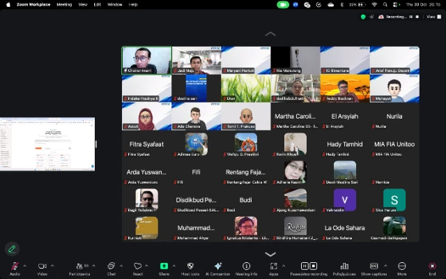Image resolution: width=446 pixels, height=279 pixels.
Task: Stop recording from bottom toolbar
Action: [x=314, y=266]
